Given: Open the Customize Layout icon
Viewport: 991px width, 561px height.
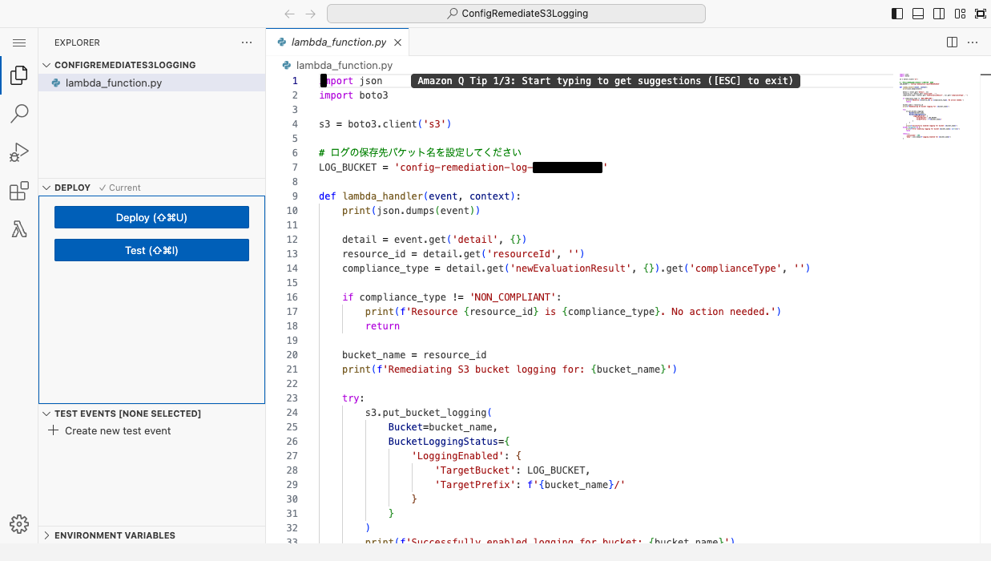Looking at the screenshot, I should 960,14.
